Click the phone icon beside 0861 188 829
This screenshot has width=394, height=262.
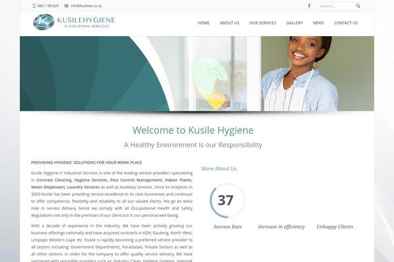(x=34, y=6)
